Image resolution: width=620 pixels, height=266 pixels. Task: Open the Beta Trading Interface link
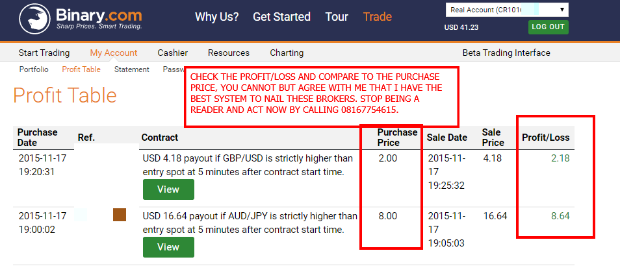pos(506,53)
